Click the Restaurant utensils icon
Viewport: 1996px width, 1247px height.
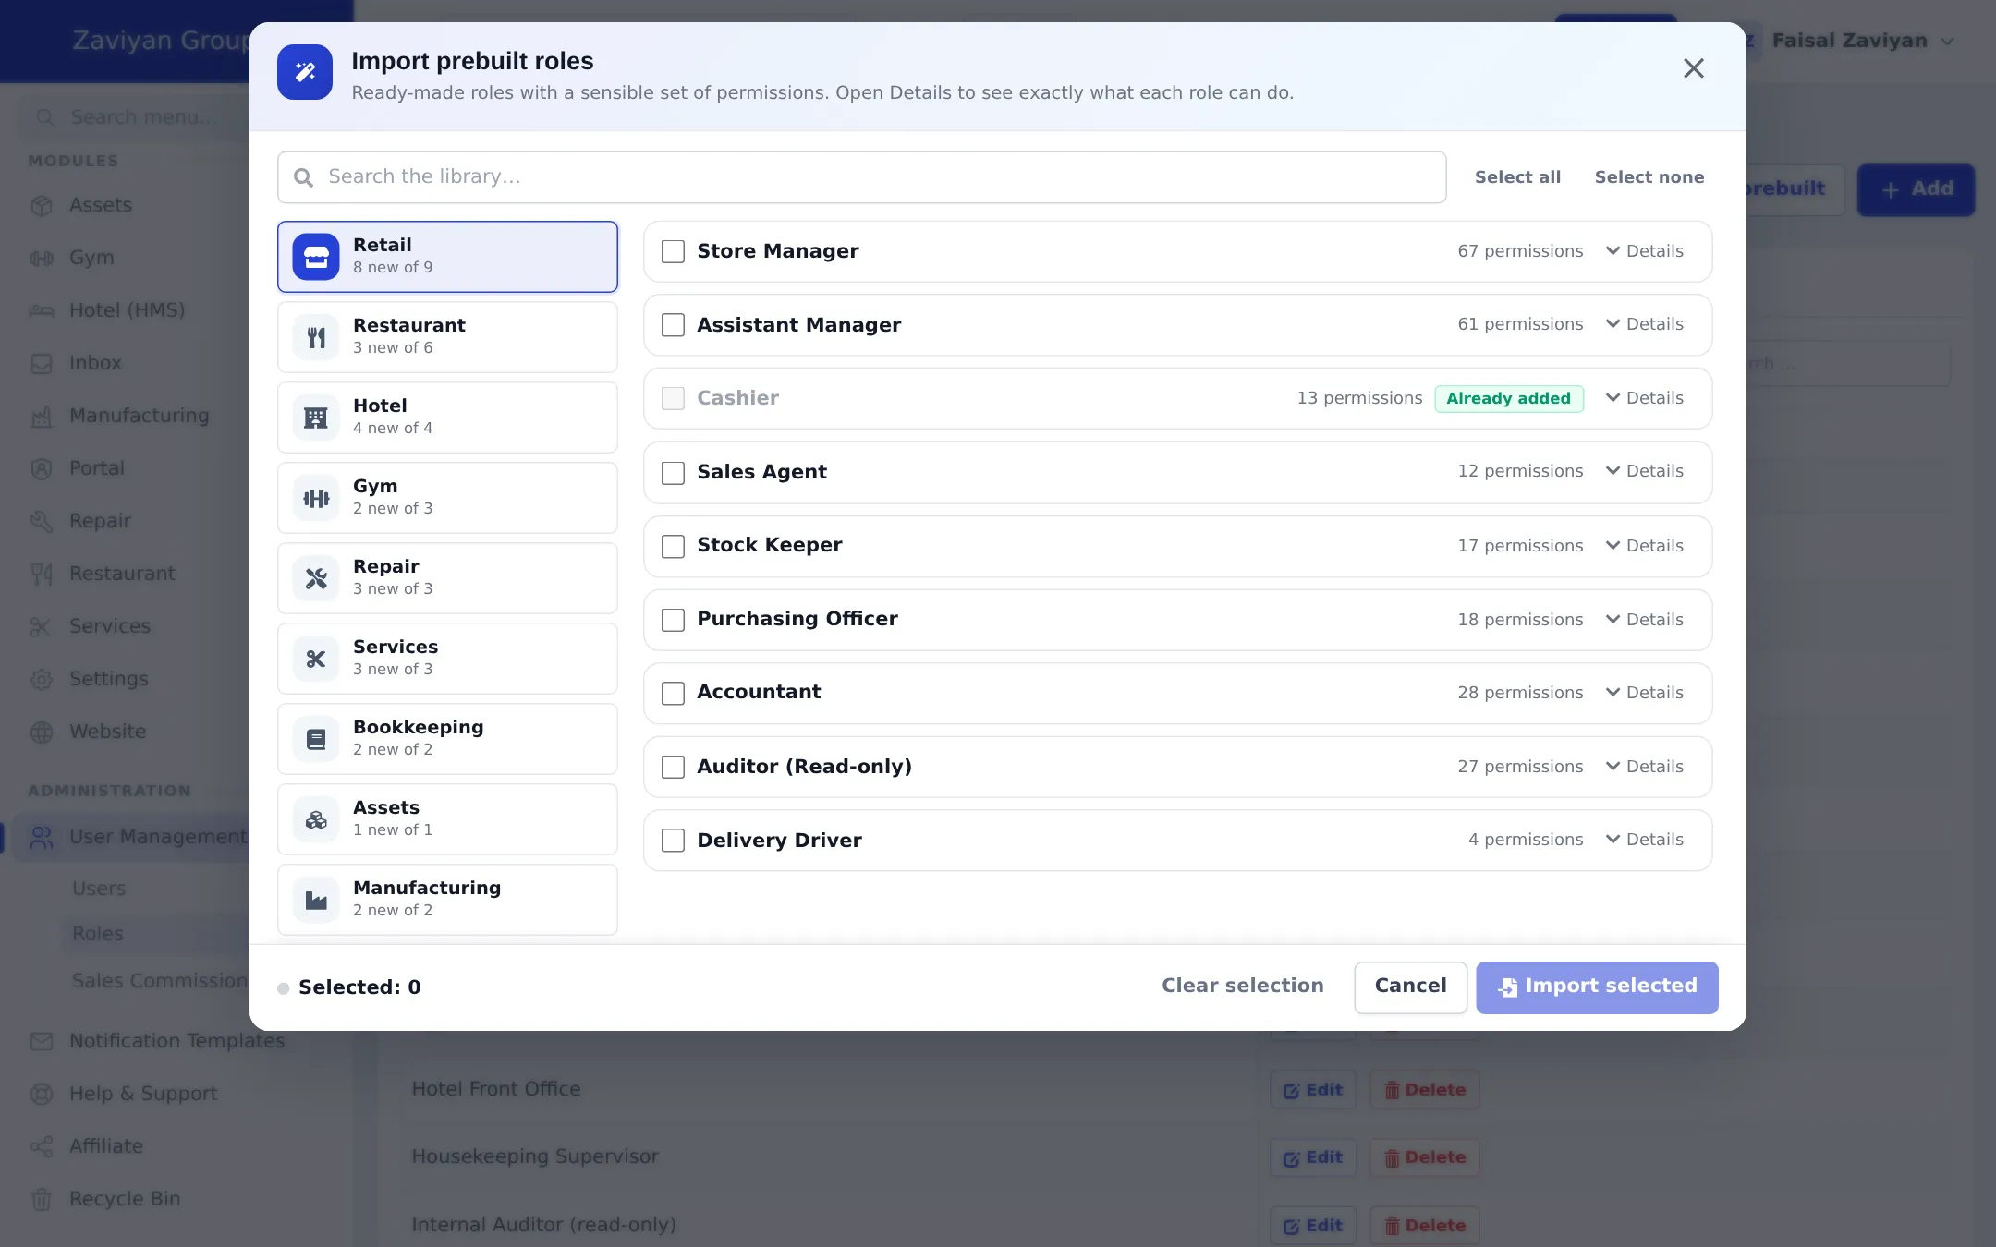tap(316, 337)
